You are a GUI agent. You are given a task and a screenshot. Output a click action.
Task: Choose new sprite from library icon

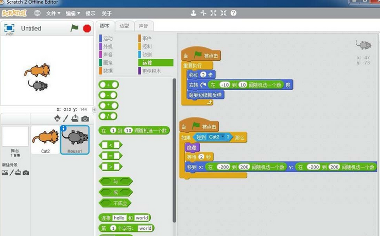58,119
